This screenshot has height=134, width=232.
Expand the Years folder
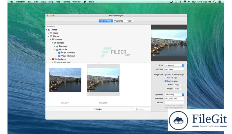[x=49, y=33]
